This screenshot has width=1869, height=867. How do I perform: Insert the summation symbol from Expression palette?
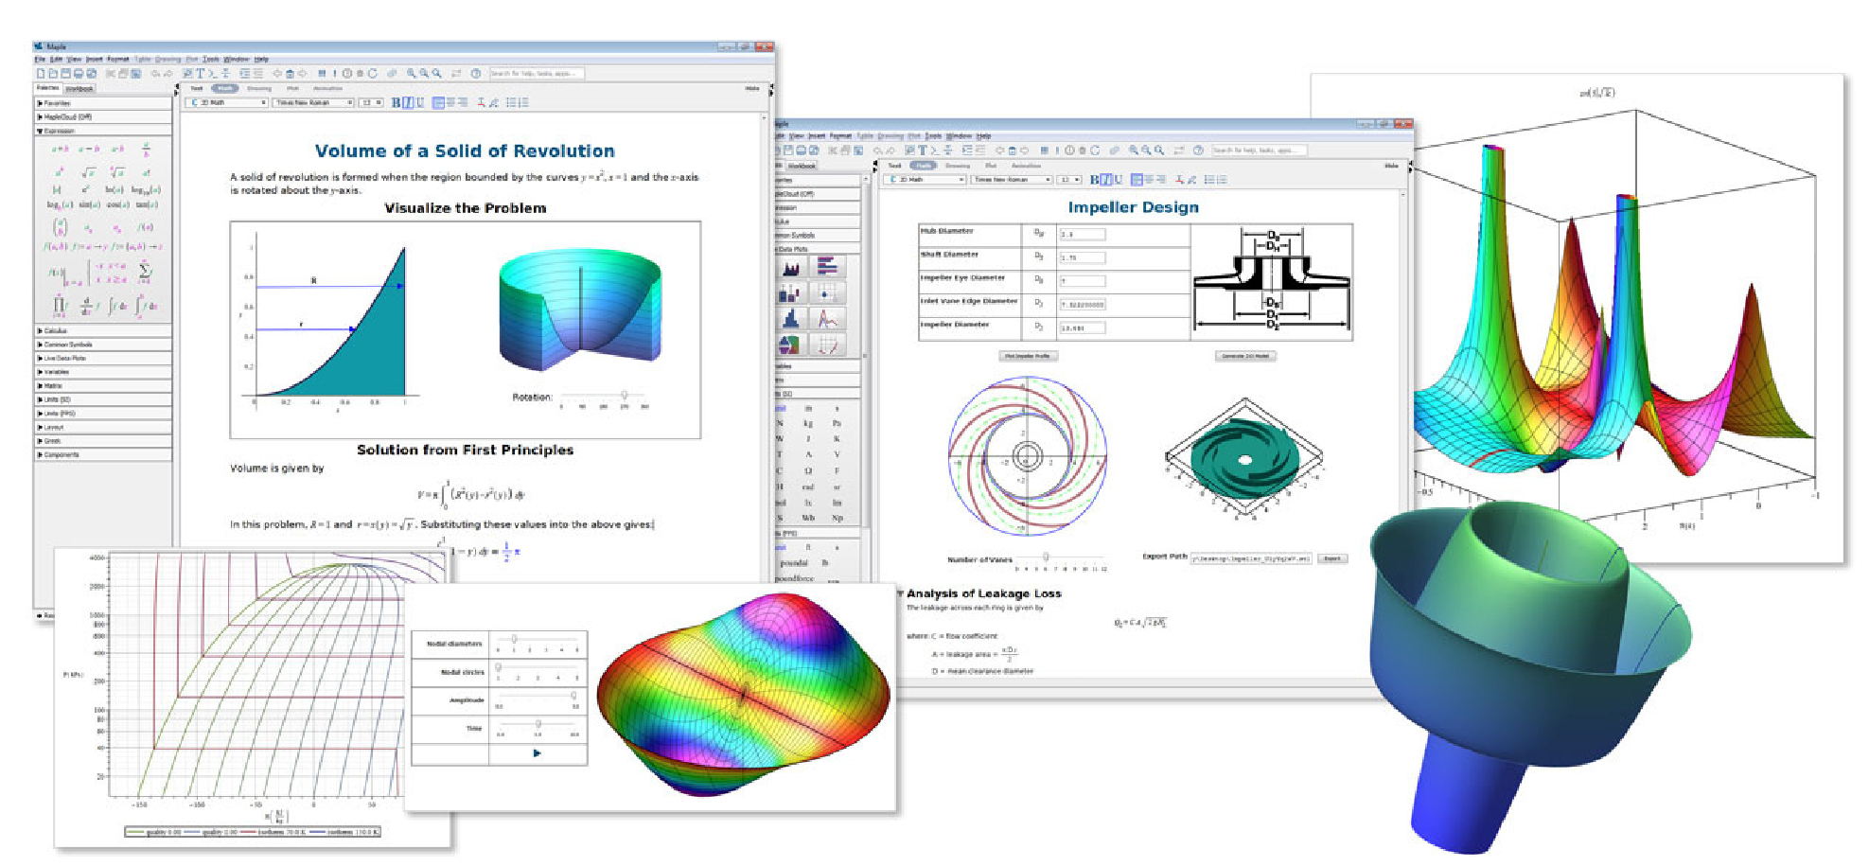pyautogui.click(x=145, y=272)
